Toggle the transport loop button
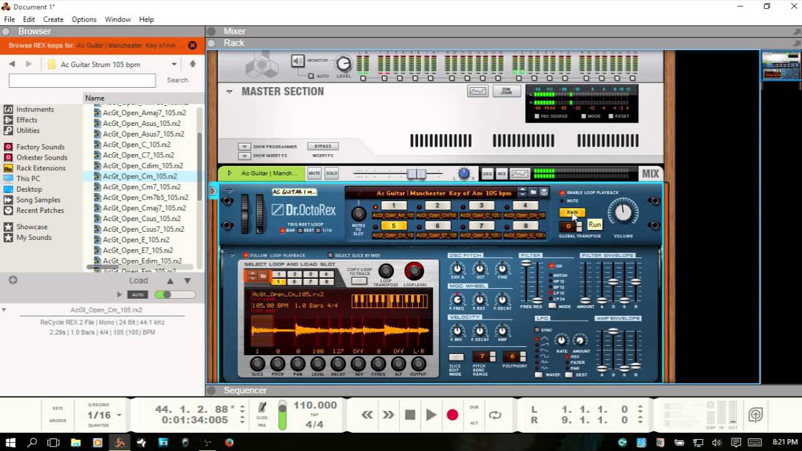The height and width of the screenshot is (451, 802). pos(495,415)
